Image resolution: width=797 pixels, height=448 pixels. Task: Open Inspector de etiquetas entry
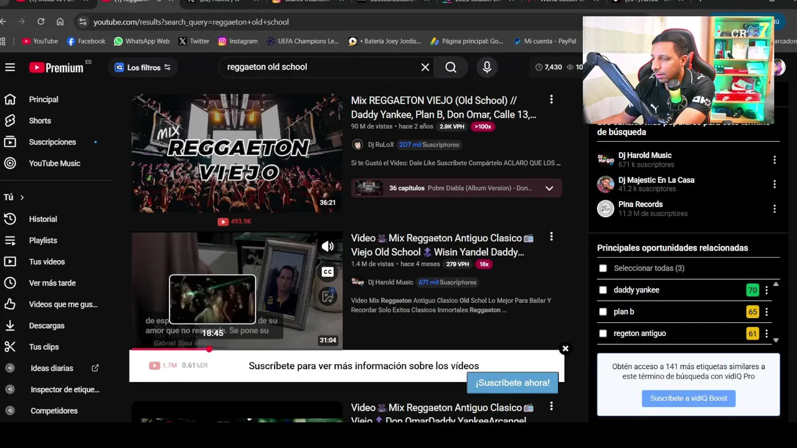tap(65, 390)
